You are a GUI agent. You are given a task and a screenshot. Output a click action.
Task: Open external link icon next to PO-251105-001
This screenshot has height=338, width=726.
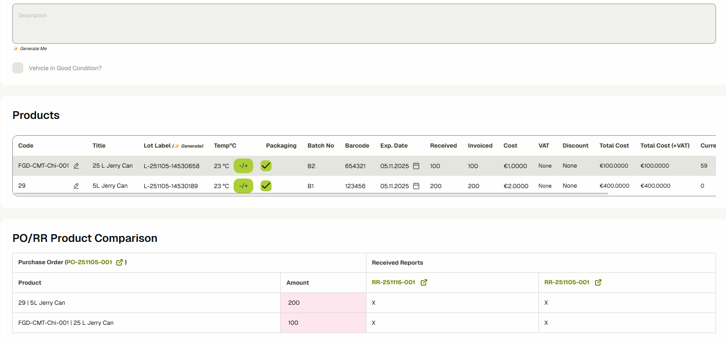(120, 262)
